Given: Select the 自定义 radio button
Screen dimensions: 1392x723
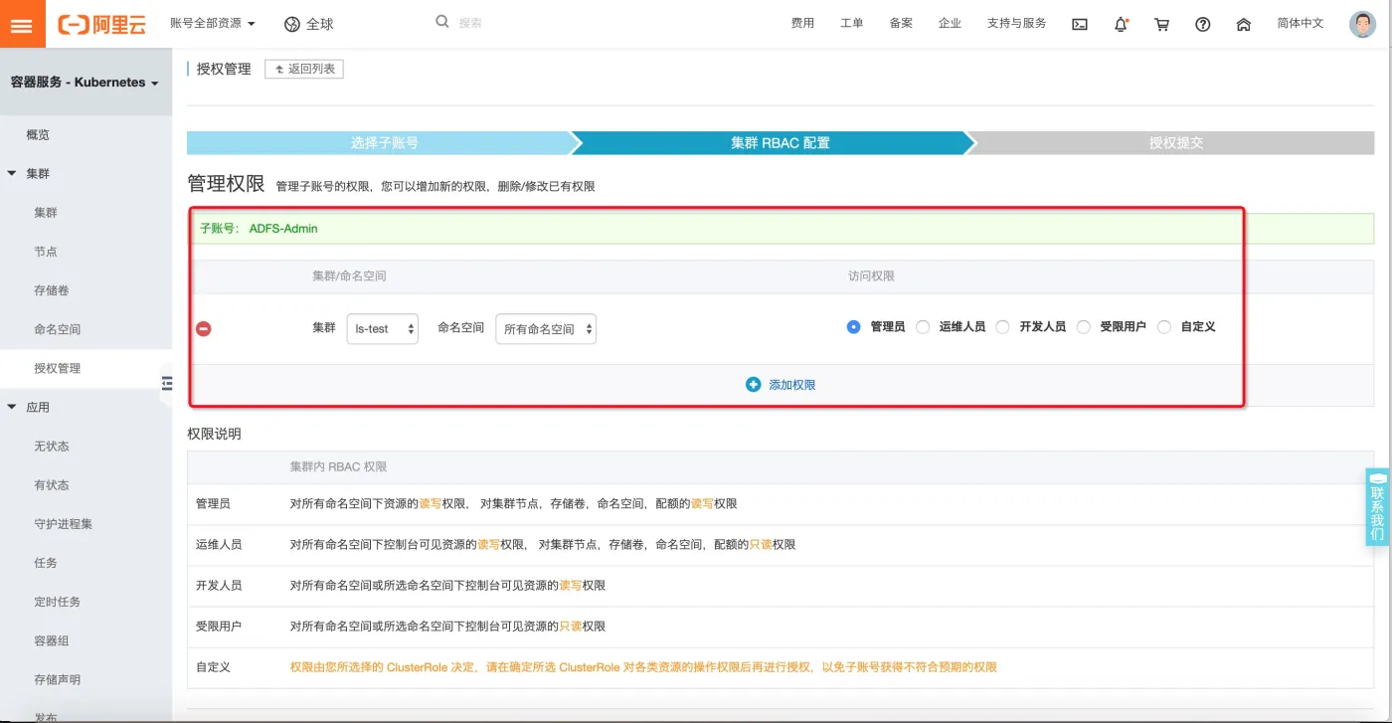Looking at the screenshot, I should tap(1164, 326).
